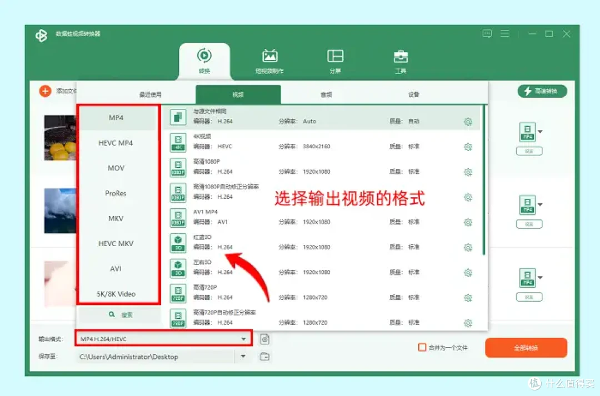This screenshot has width=600, height=396.
Task: Select the cloud sky video thumbnail
Action: tap(60, 210)
